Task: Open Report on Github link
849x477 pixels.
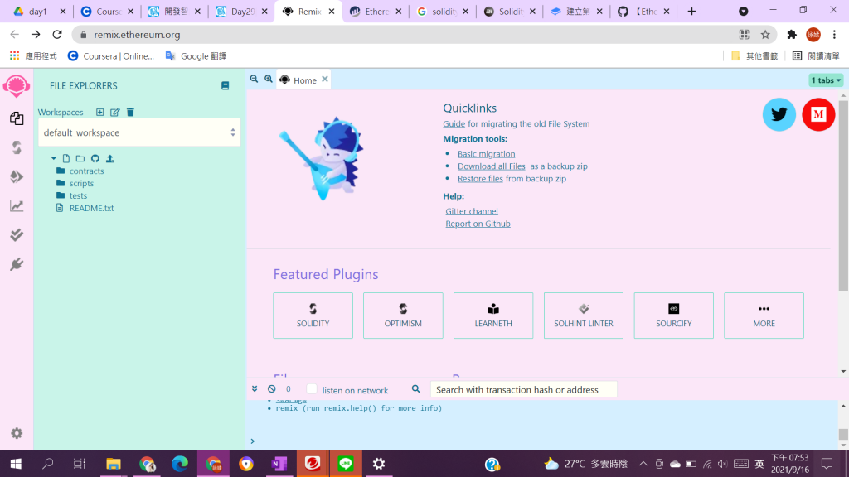Action: pyautogui.click(x=478, y=224)
